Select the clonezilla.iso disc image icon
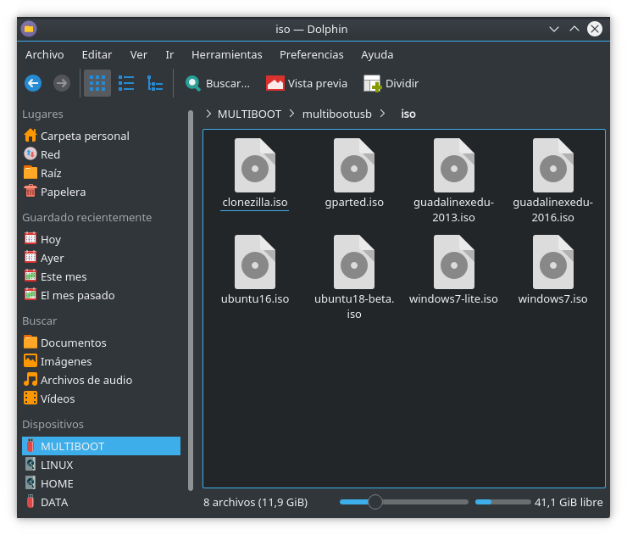The image size is (627, 535). 255,165
